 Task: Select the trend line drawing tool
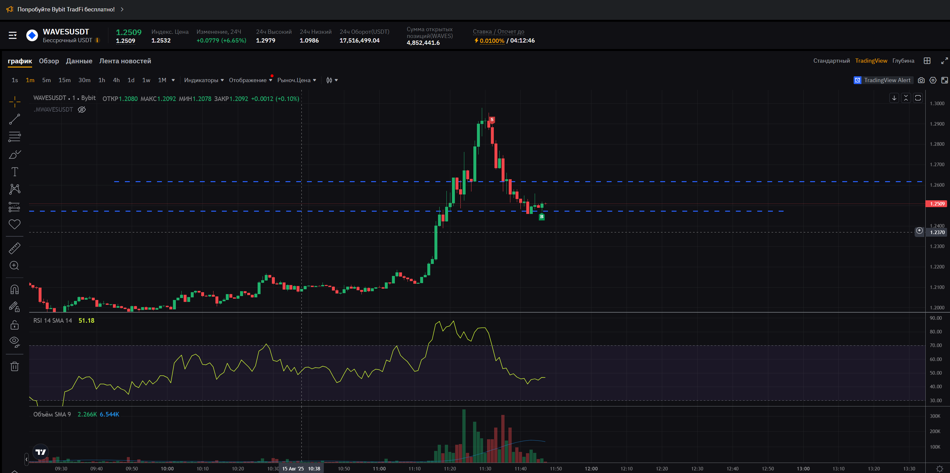coord(14,119)
